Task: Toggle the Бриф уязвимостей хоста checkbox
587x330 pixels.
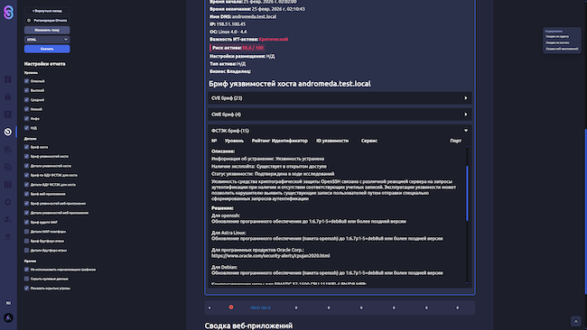Action: 26,156
